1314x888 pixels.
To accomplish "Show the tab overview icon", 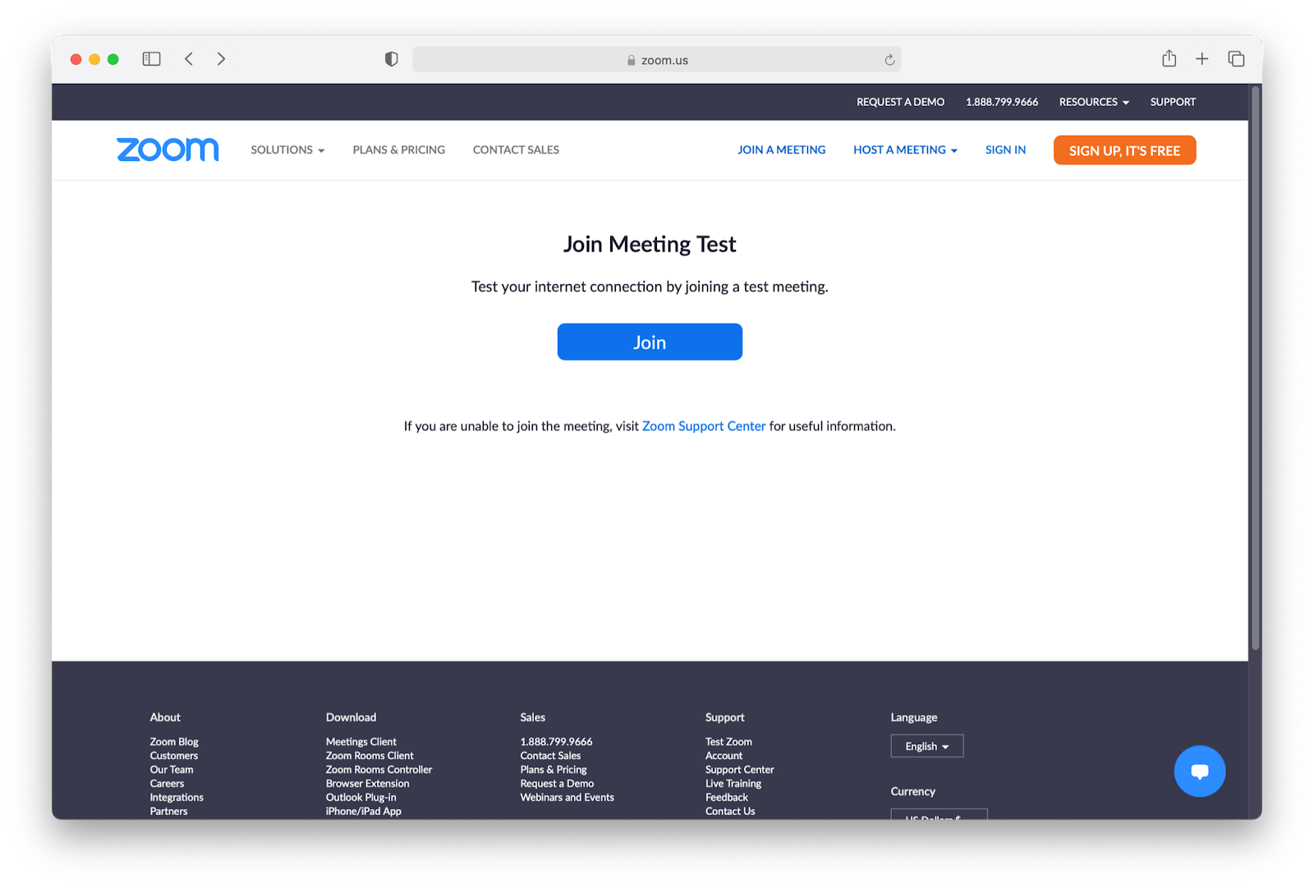I will coord(1236,59).
